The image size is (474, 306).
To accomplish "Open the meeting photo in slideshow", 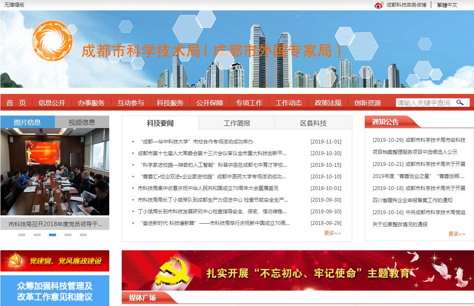I will pyautogui.click(x=55, y=172).
